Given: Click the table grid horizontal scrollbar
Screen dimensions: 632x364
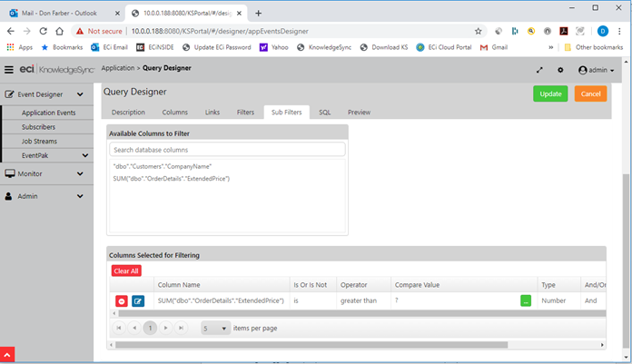Looking at the screenshot, I should [361, 313].
